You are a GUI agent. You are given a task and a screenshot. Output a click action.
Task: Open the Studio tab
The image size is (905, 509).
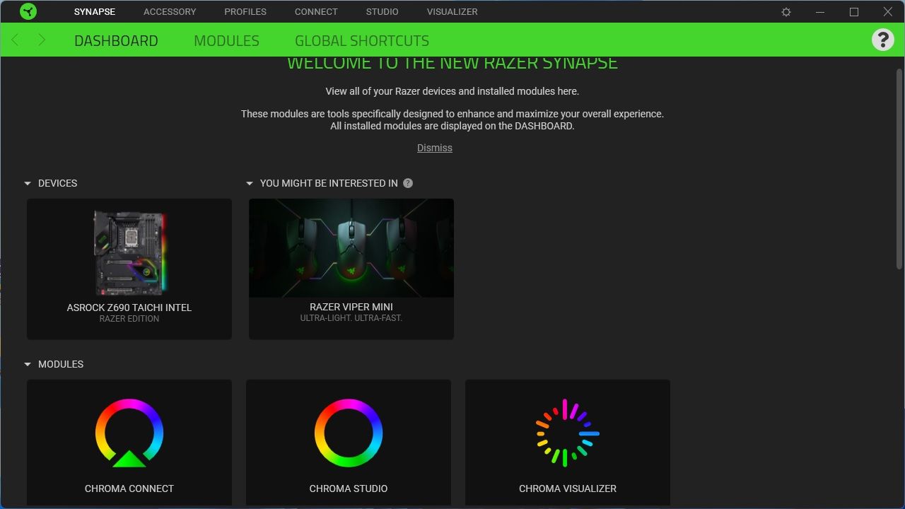(x=383, y=12)
